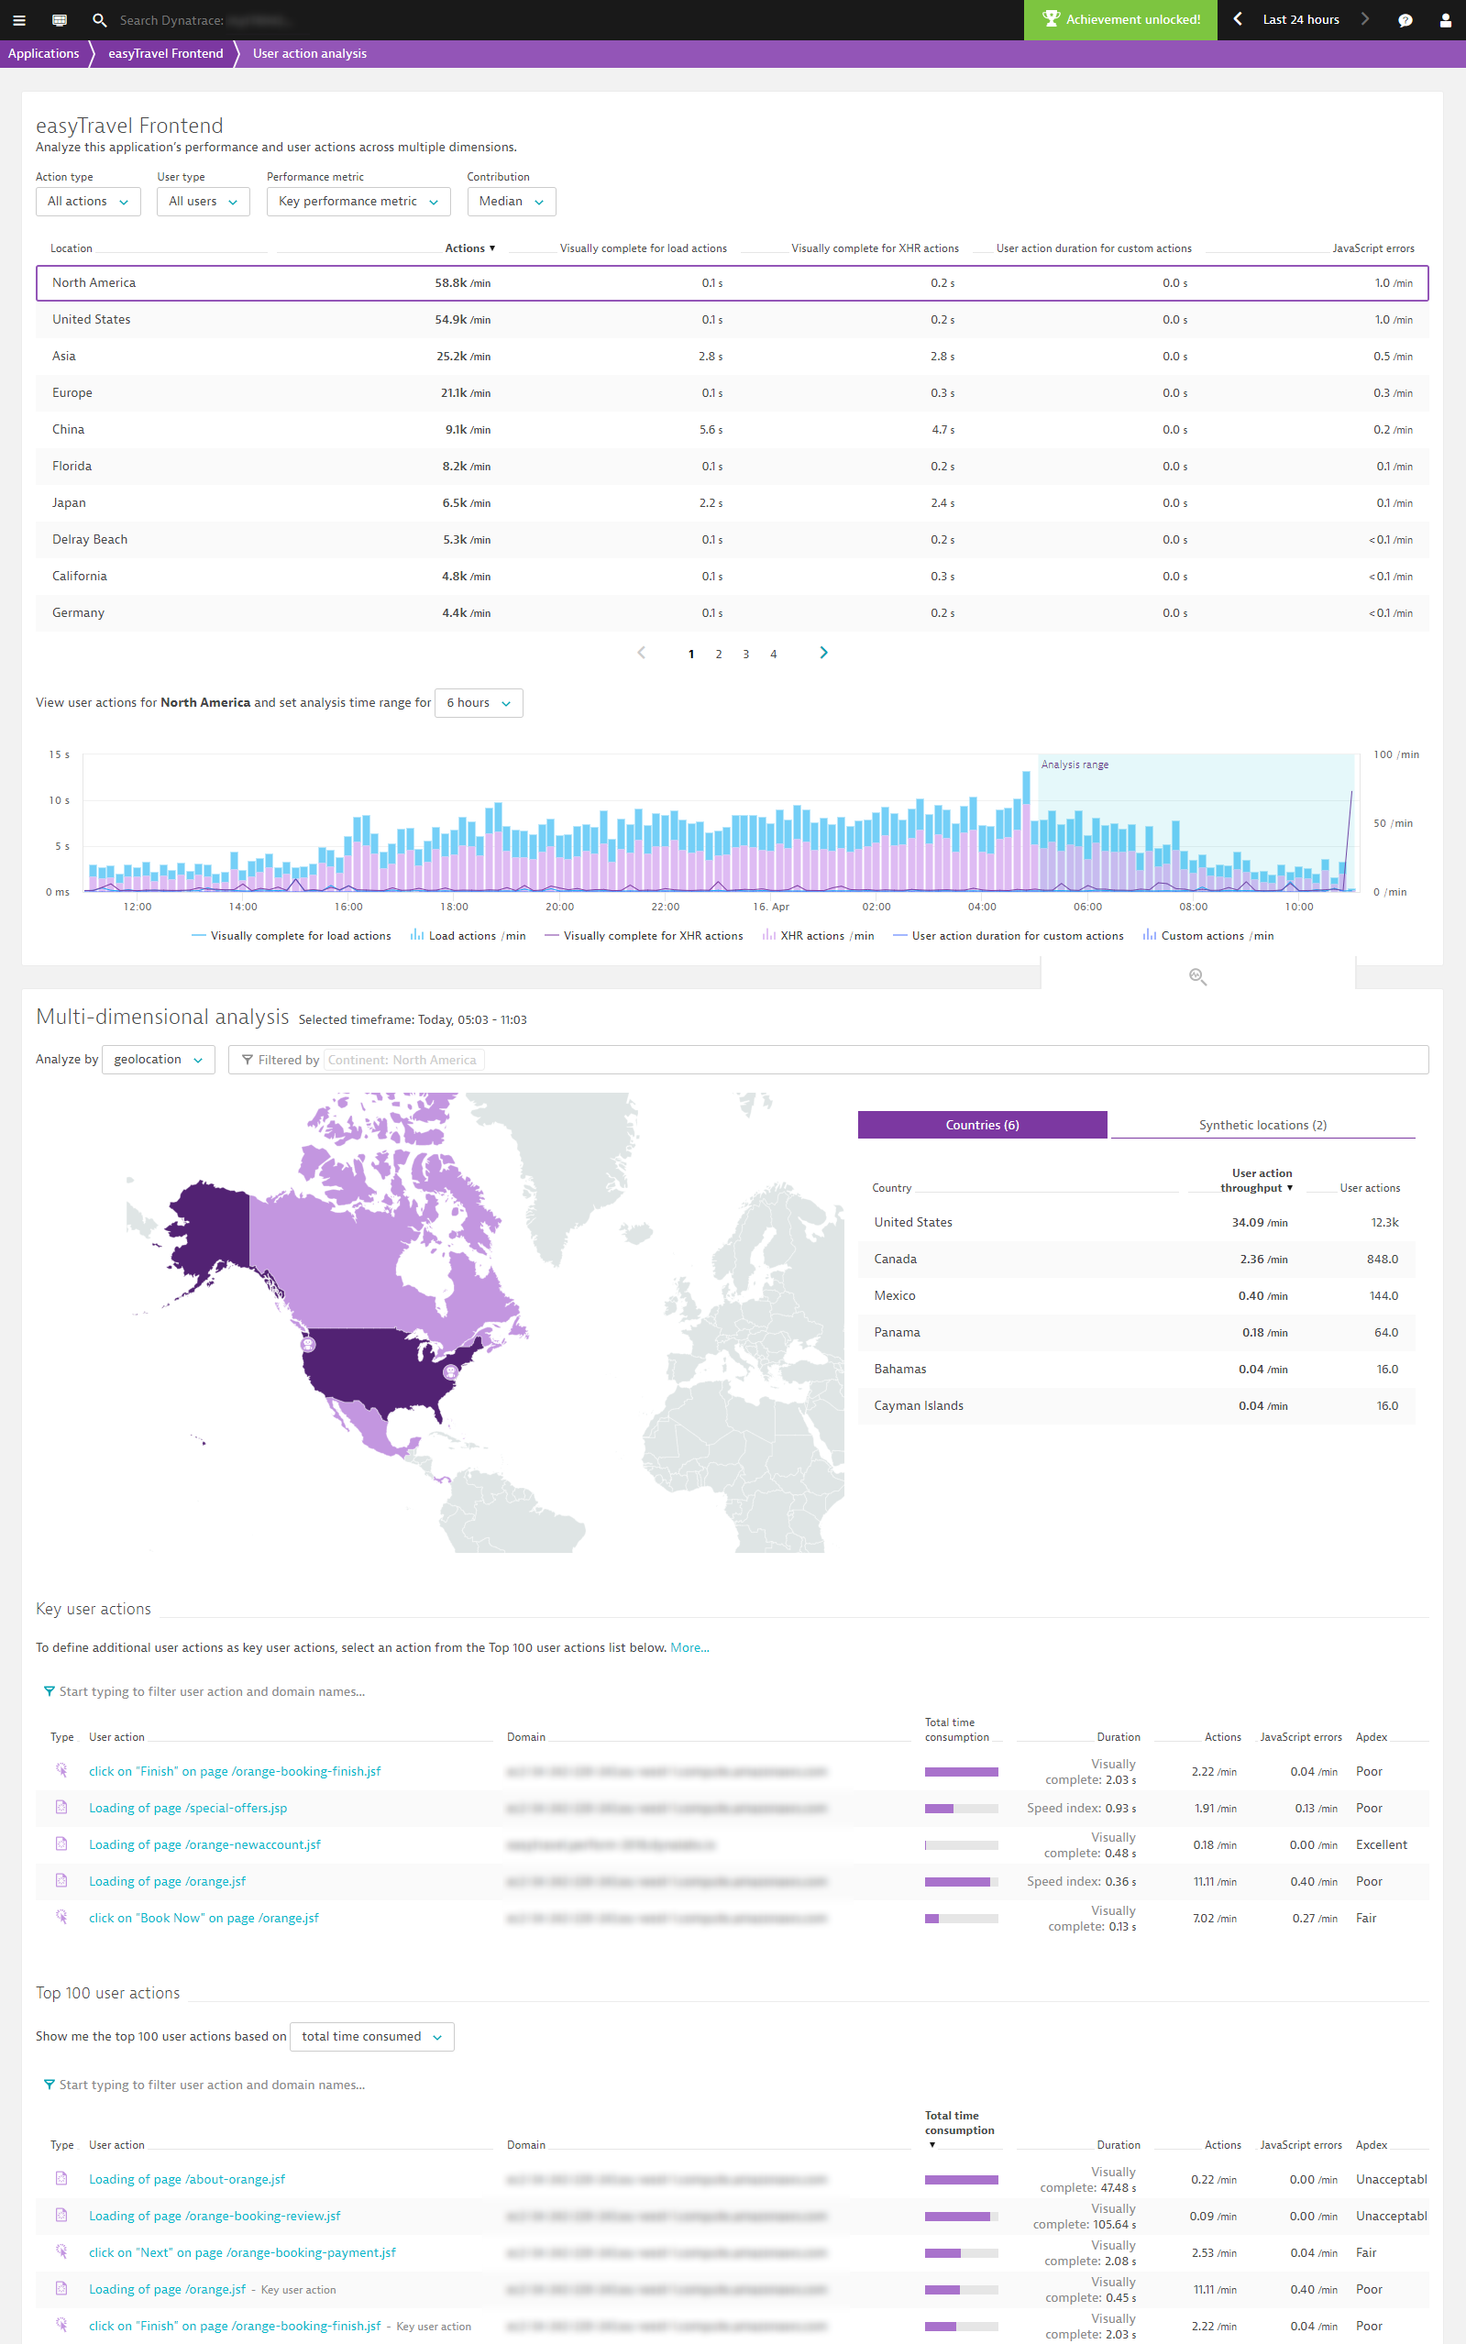Toggle XHR actions /min legend entry
This screenshot has width=1466, height=2344.
coord(819,935)
